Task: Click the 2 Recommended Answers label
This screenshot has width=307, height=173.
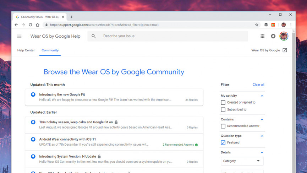Action: click(x=178, y=145)
